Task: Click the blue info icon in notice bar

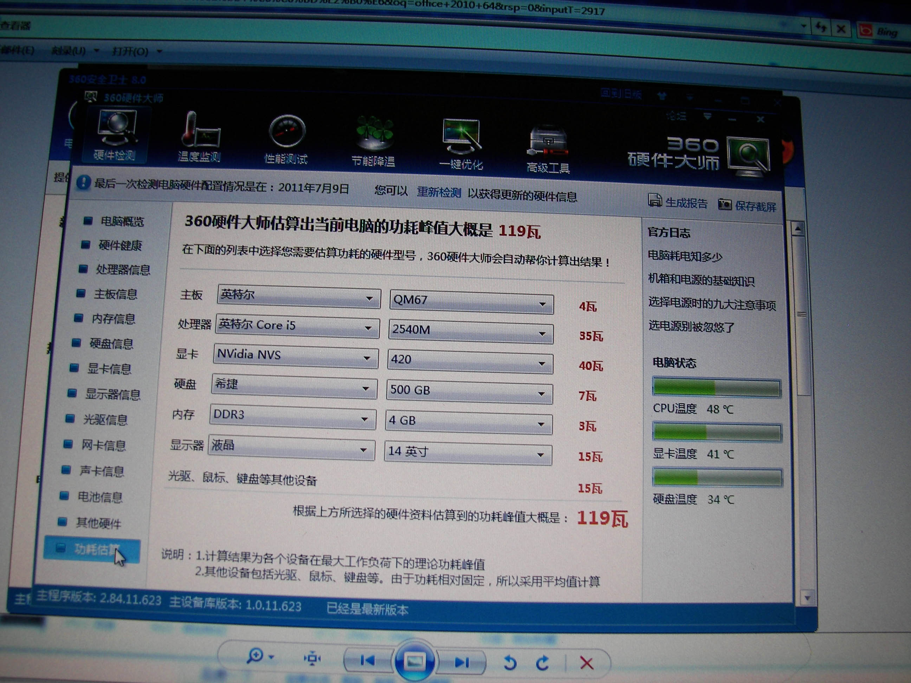Action: click(83, 182)
